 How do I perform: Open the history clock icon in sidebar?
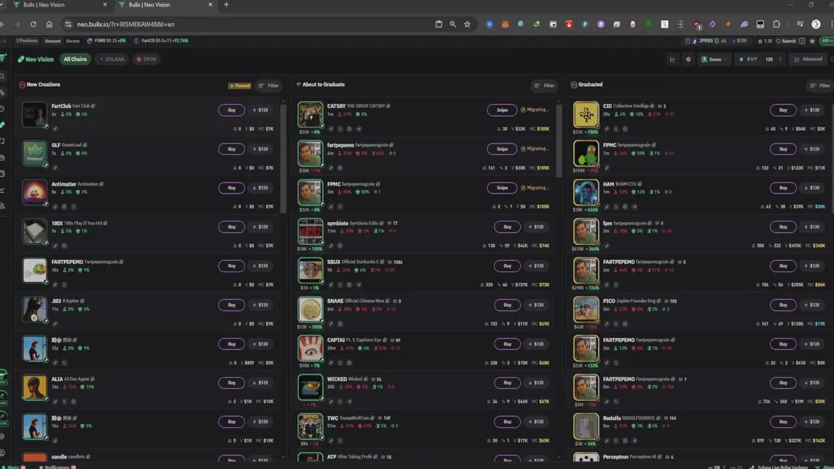coord(3,109)
